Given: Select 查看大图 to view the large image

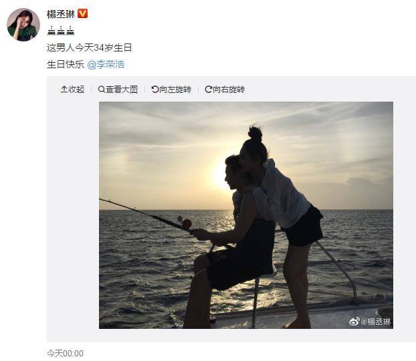Looking at the screenshot, I should click(118, 90).
